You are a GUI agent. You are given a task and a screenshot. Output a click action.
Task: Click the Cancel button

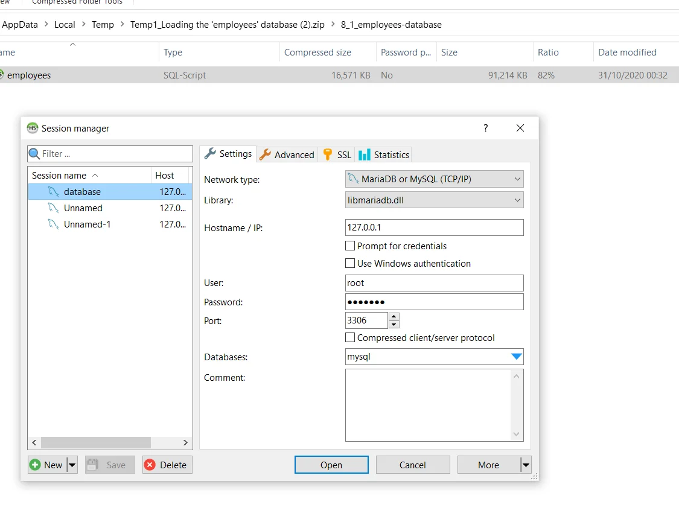tap(413, 465)
